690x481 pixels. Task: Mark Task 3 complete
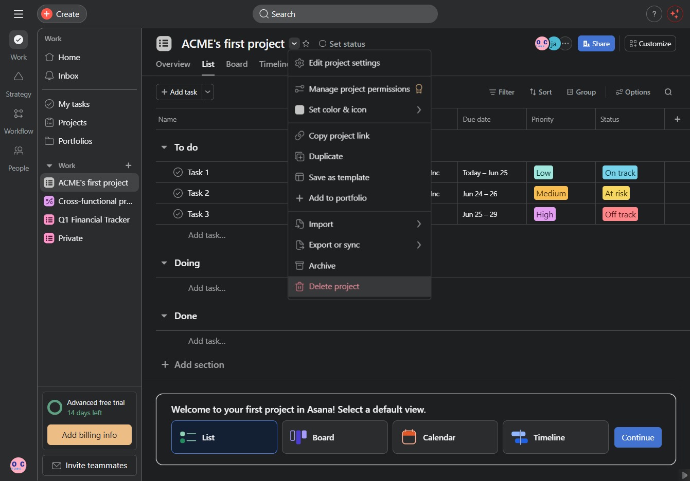178,214
